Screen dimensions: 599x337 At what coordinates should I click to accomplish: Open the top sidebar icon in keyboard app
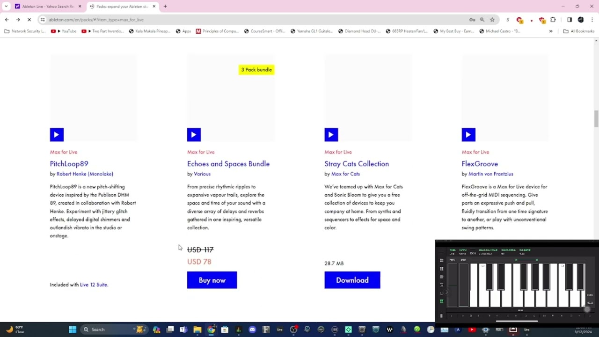[x=441, y=260]
